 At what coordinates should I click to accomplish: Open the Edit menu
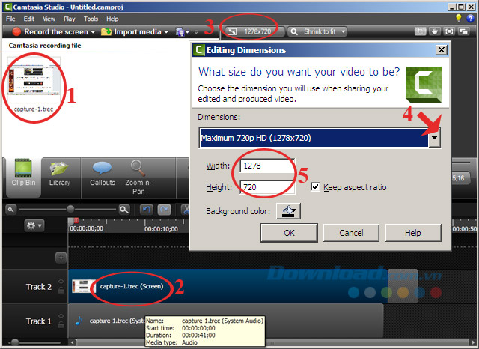(29, 19)
